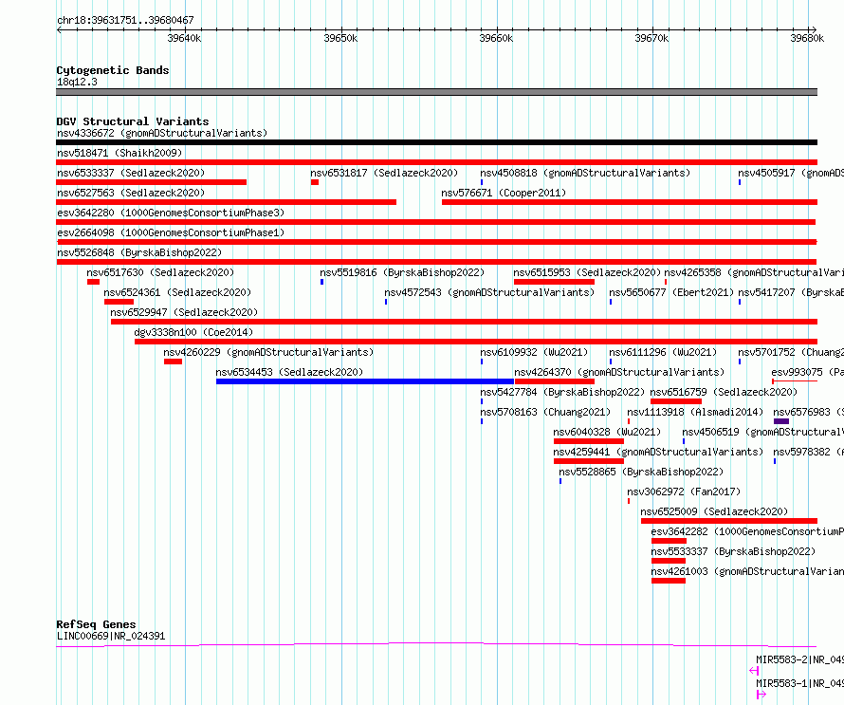Open esv3642280 1000GenomesConsortiumPhase3 variant
Screen dimensions: 844x705
coord(171,213)
